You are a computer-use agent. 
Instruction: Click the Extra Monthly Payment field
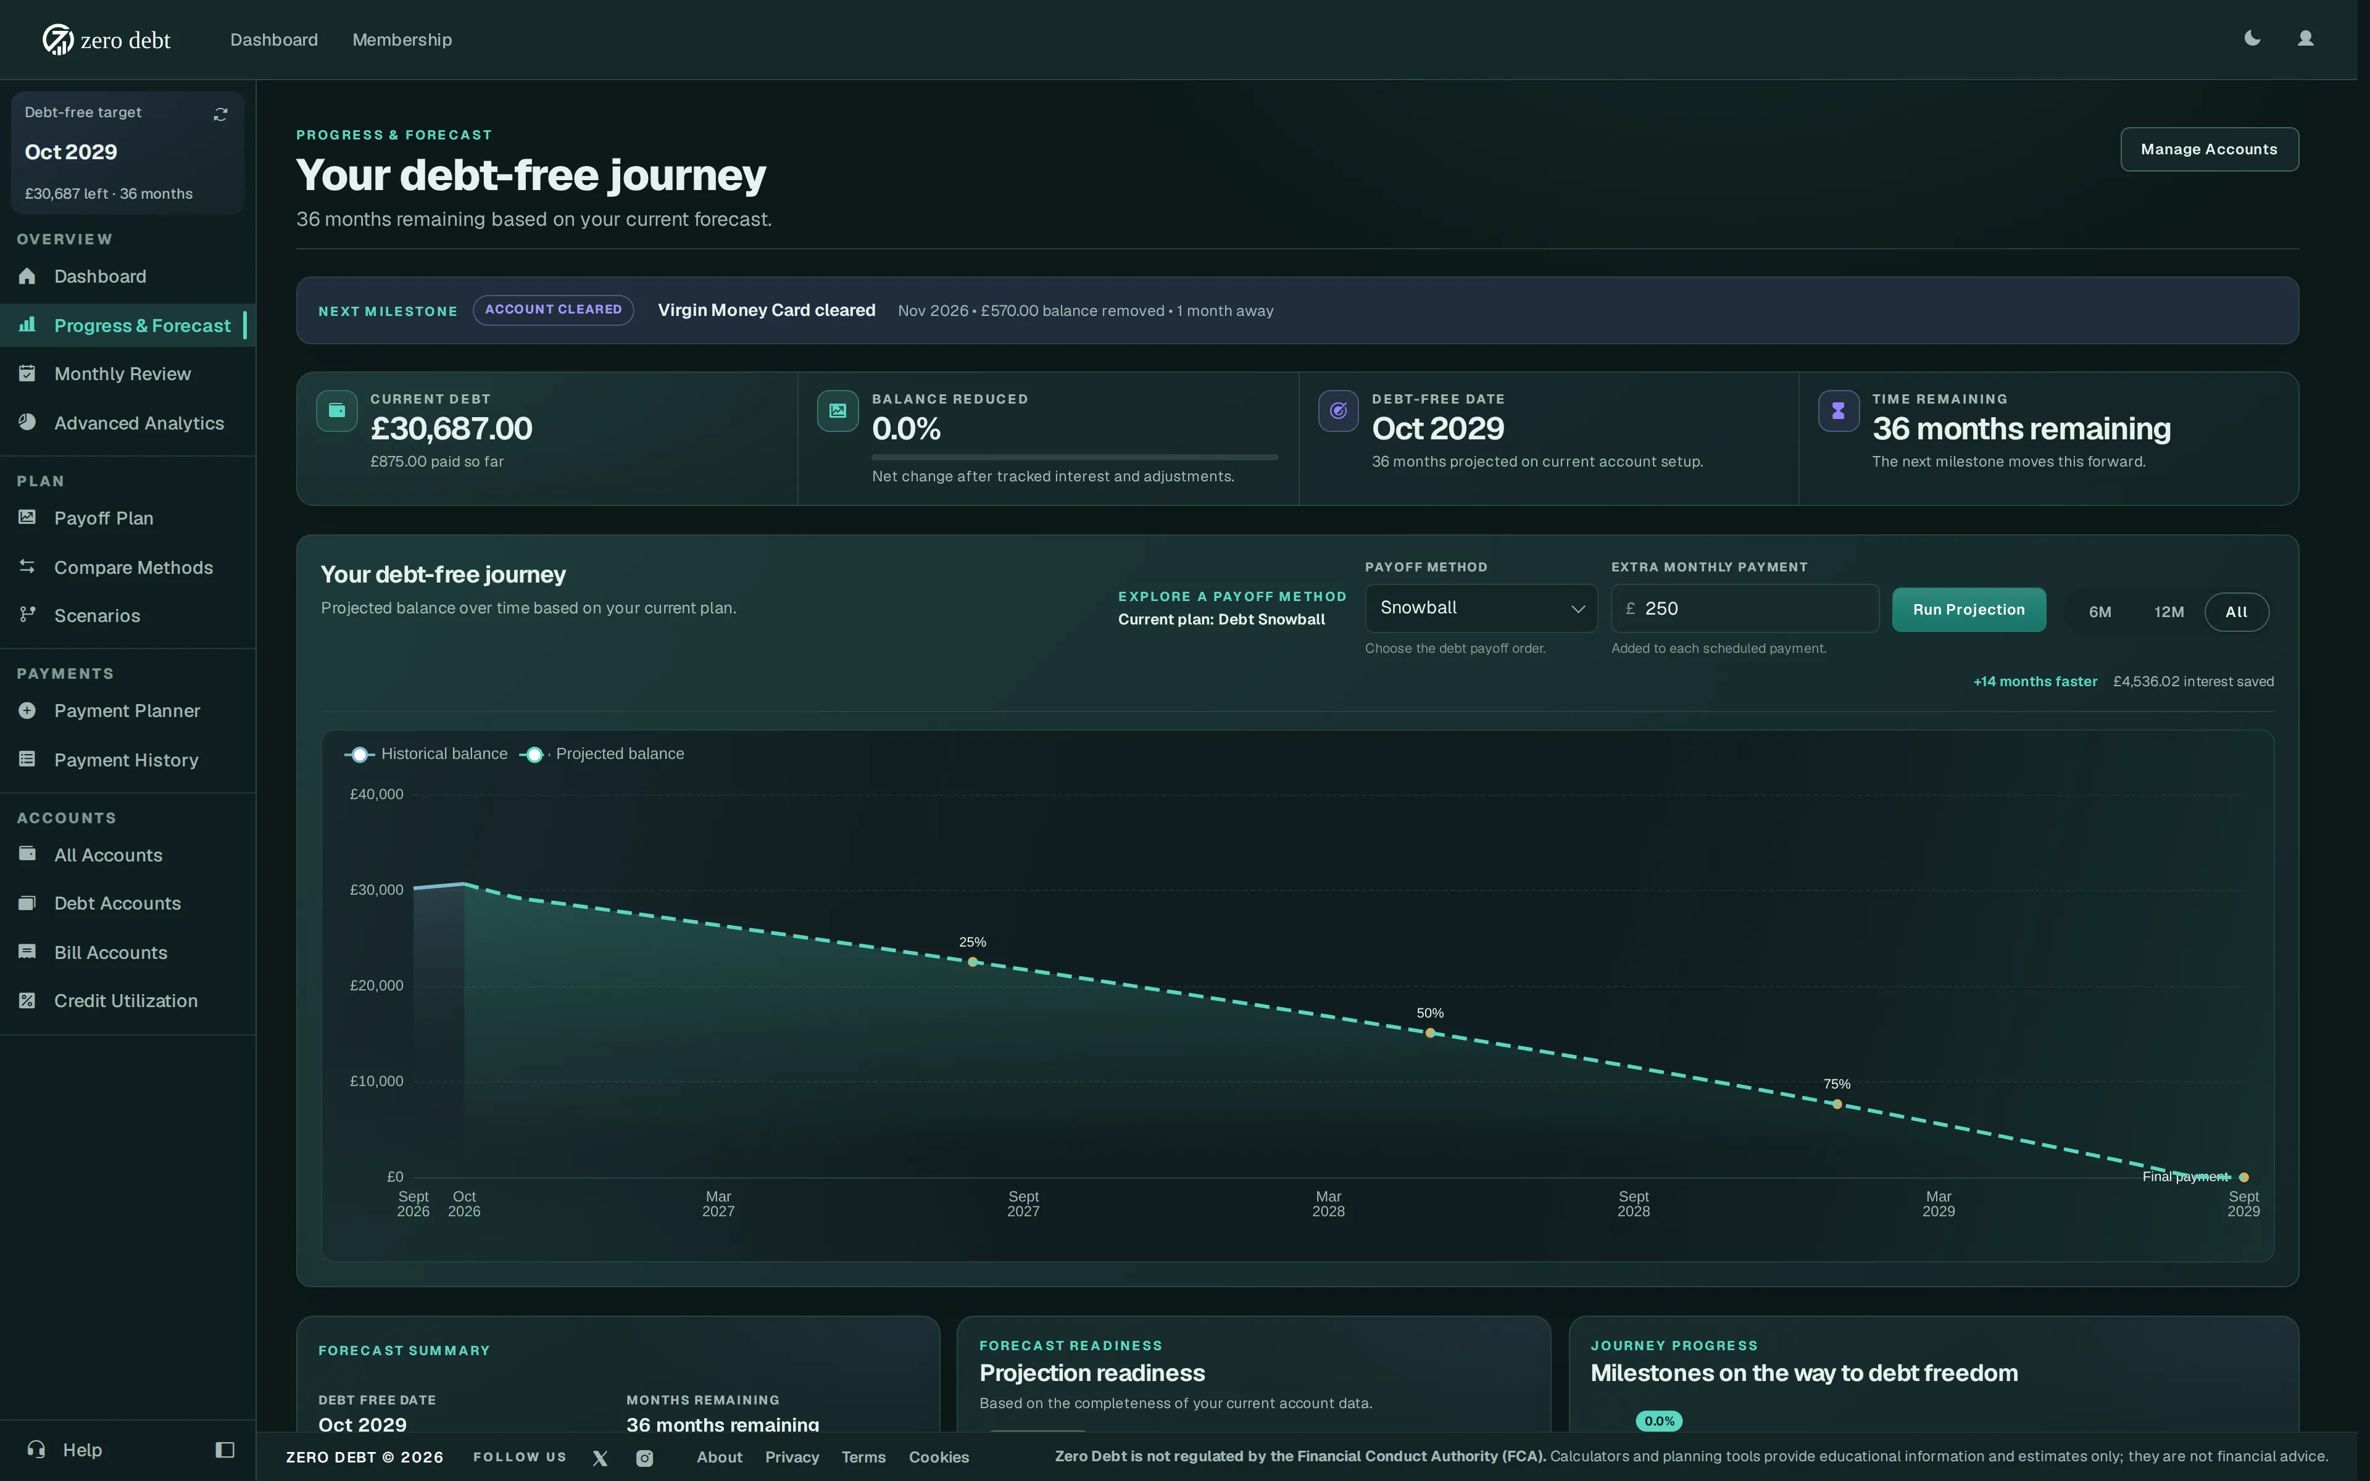coord(1745,608)
